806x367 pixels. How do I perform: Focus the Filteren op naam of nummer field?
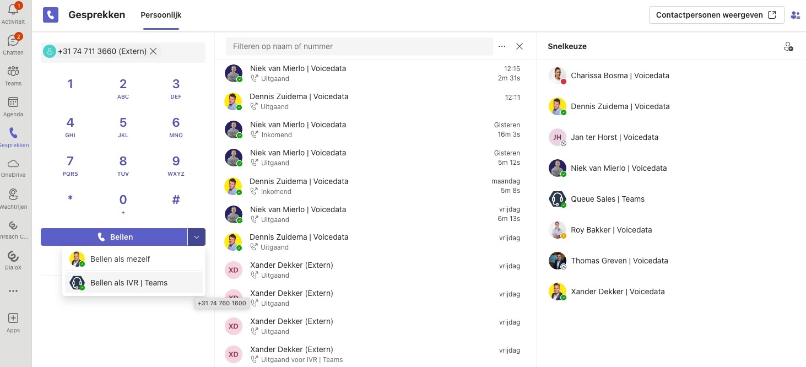[359, 46]
